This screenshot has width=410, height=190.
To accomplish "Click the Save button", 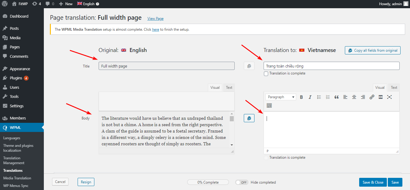I will [395, 182].
